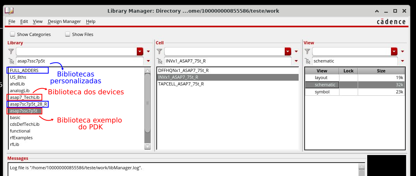Click the View filter funnel icon
Image resolution: width=416 pixels, height=176 pixels.
click(x=307, y=51)
